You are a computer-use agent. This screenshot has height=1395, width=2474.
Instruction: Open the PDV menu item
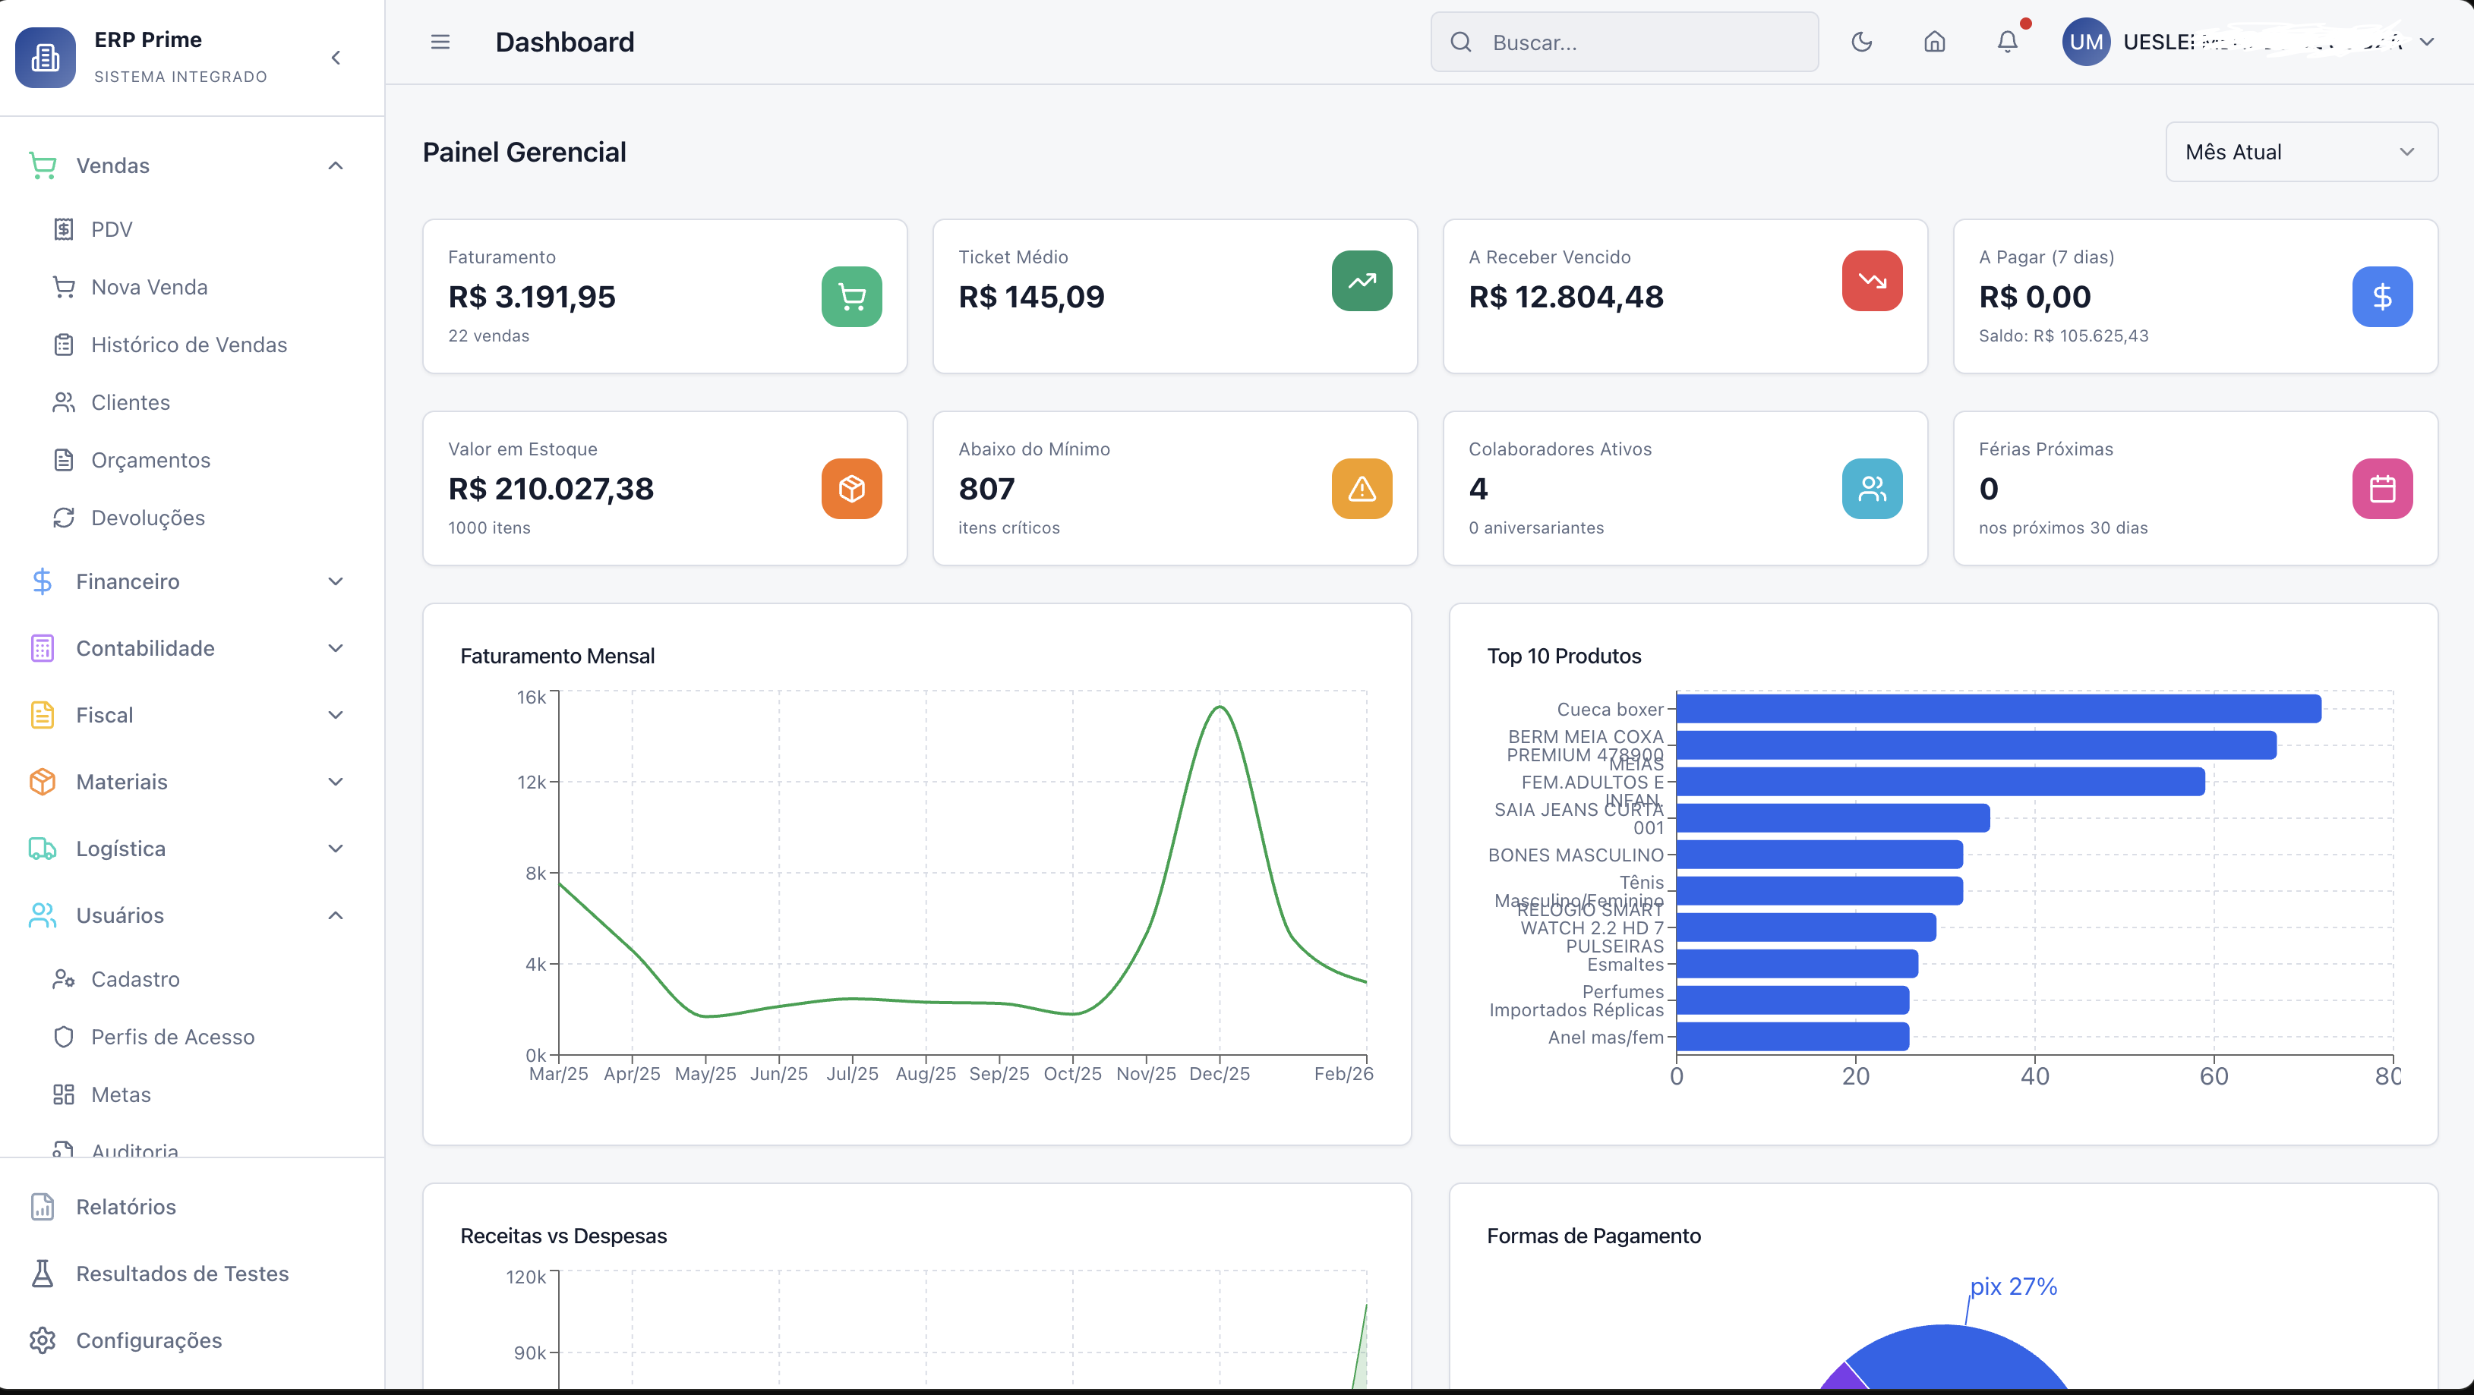point(112,229)
